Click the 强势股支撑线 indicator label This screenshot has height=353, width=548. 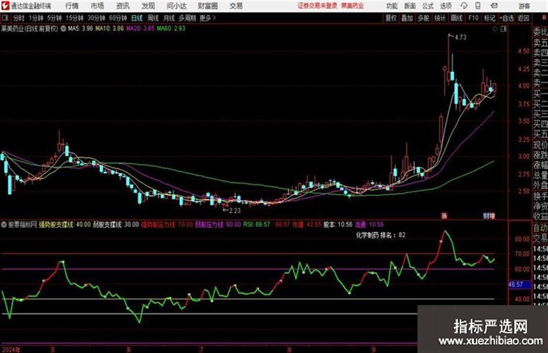click(x=56, y=224)
